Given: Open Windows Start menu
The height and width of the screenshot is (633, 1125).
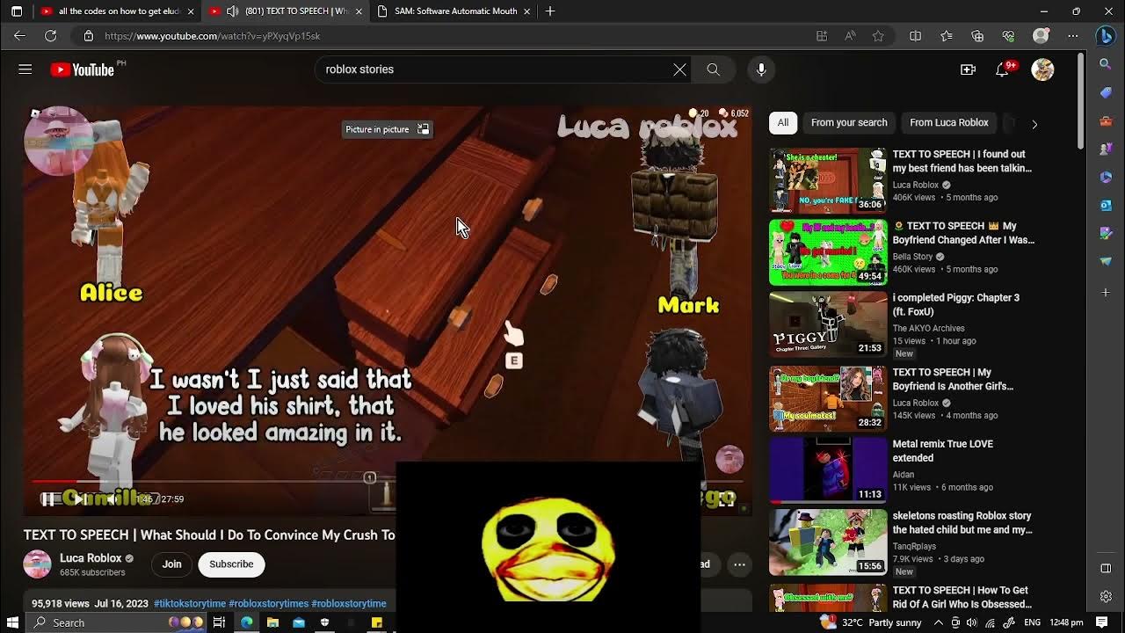Looking at the screenshot, I should [12, 622].
